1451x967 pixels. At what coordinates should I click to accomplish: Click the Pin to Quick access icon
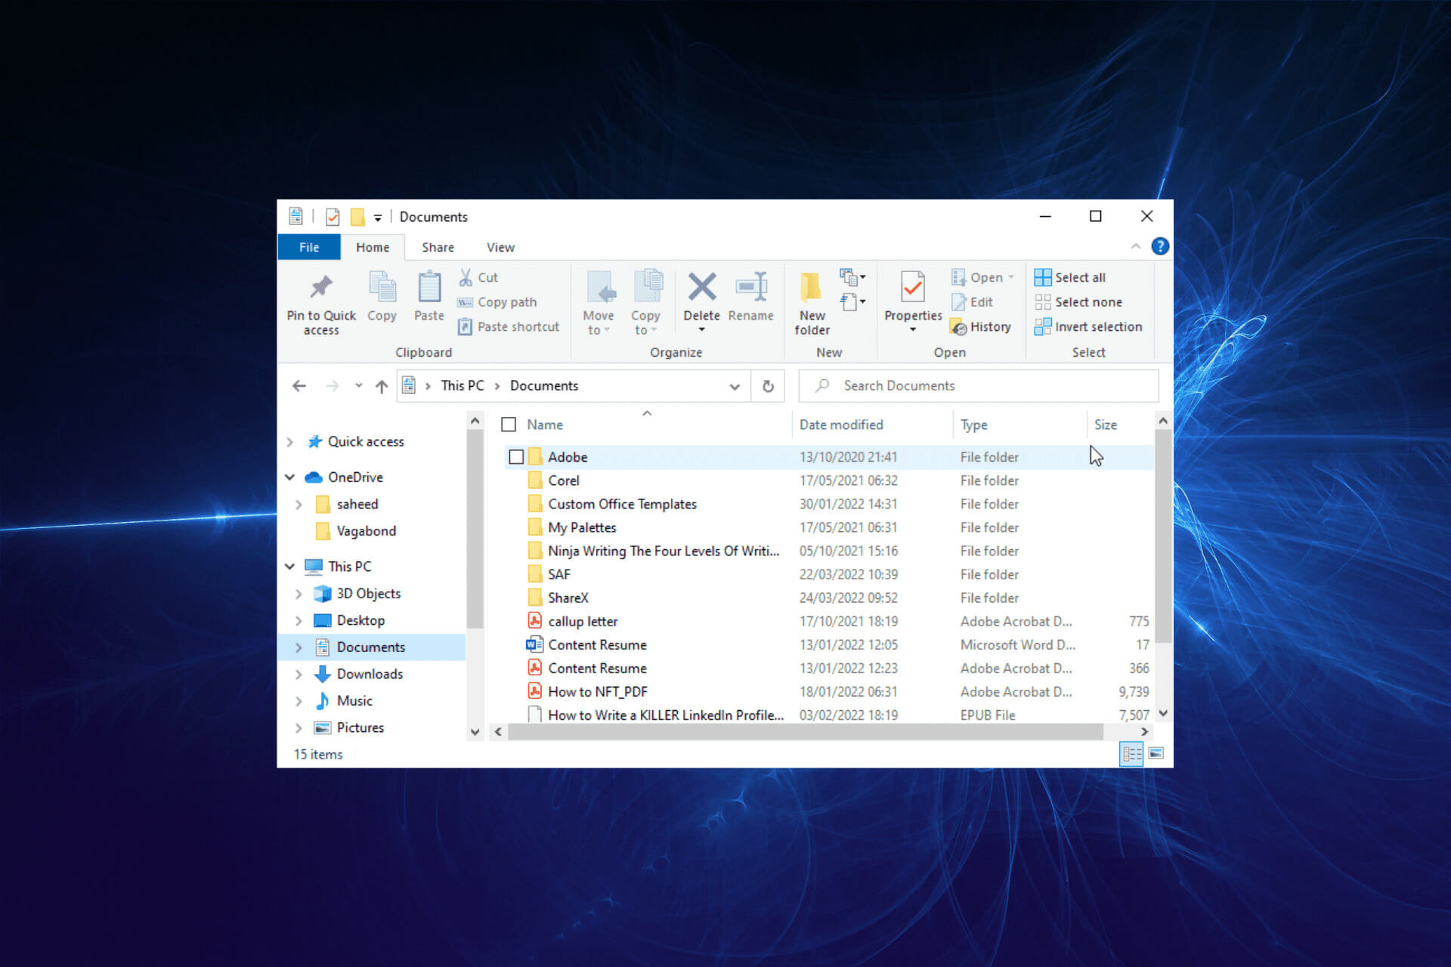point(321,288)
